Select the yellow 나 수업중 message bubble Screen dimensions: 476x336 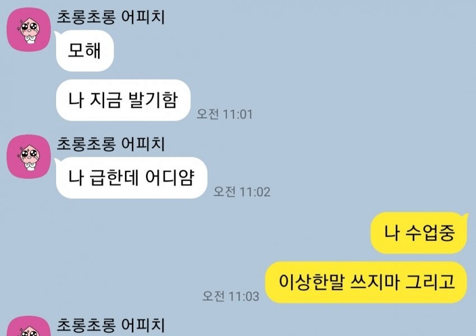[x=419, y=233]
